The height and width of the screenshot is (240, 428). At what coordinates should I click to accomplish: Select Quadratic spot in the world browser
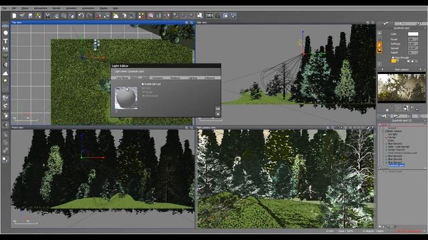click(397, 165)
